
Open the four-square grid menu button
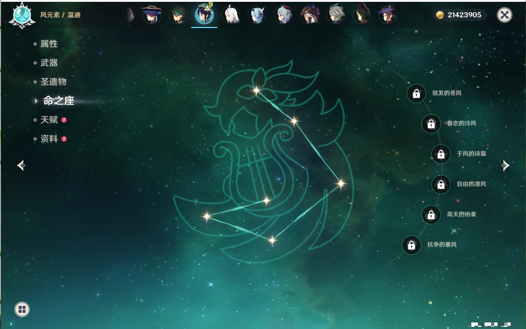click(22, 309)
